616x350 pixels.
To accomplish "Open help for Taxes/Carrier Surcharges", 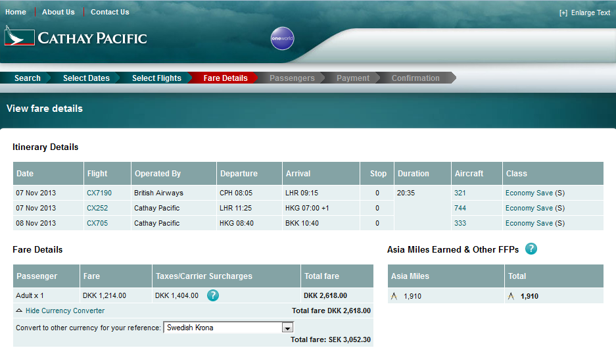I will pos(213,295).
